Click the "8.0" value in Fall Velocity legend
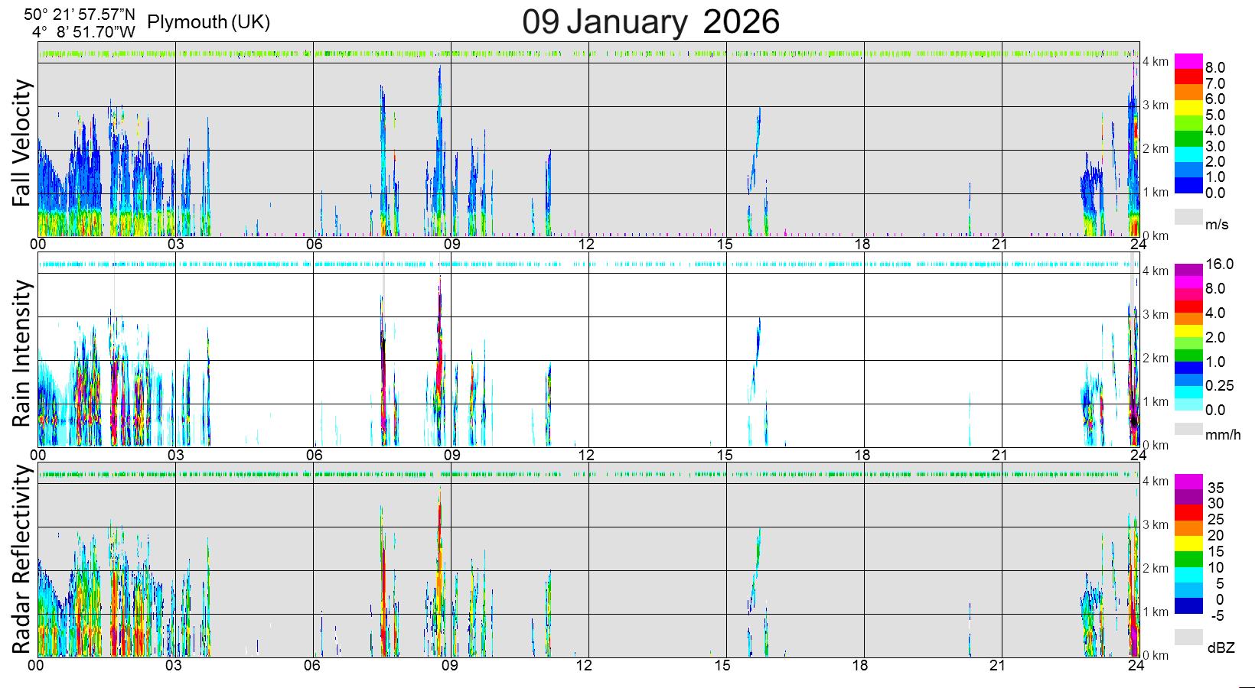This screenshot has width=1255, height=688. 1216,67
